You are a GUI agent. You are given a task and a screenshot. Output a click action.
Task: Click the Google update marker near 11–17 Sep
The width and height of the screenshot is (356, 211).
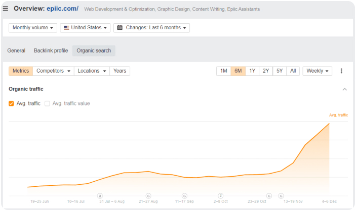(x=184, y=195)
